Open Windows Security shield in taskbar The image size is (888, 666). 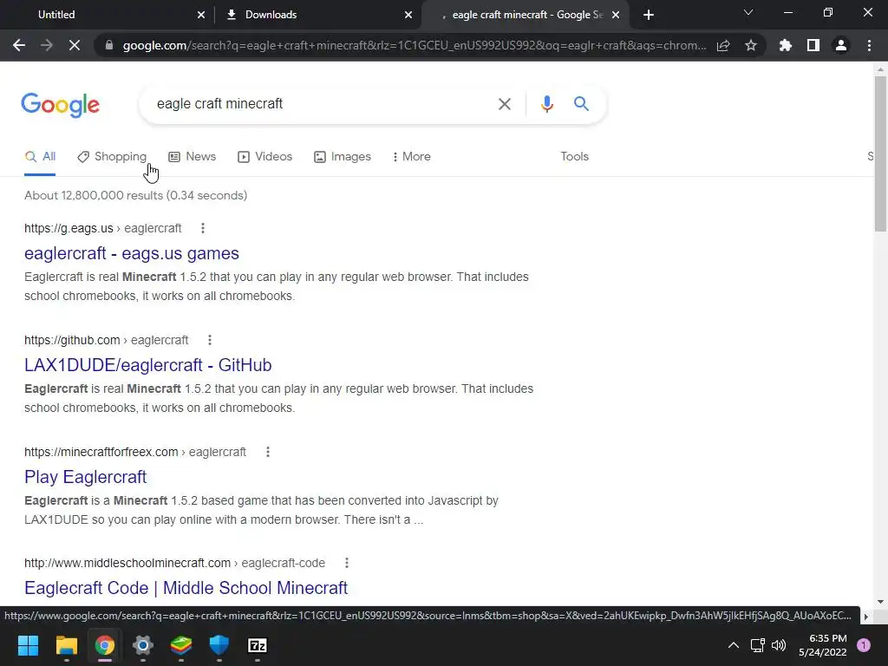pyautogui.click(x=219, y=645)
